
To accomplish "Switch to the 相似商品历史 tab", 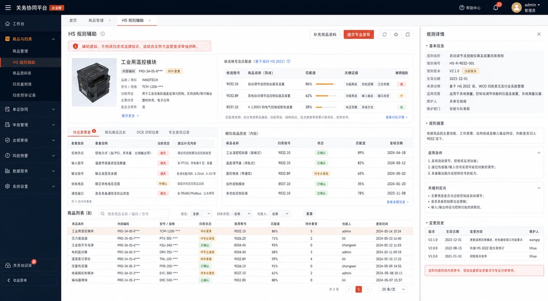I will pos(115,132).
